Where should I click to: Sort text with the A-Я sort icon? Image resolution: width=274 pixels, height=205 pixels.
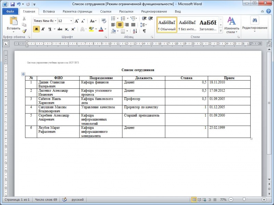(135, 31)
